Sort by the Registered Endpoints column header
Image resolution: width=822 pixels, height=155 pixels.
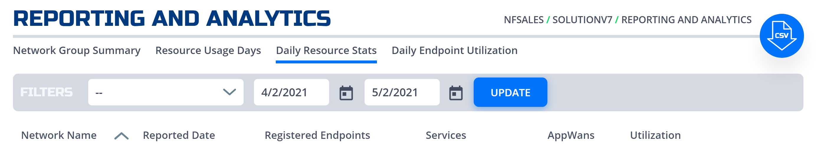click(x=317, y=135)
